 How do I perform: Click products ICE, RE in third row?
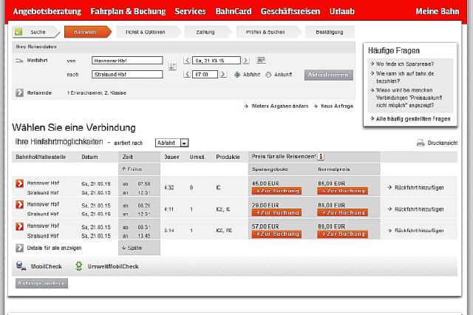click(x=224, y=231)
